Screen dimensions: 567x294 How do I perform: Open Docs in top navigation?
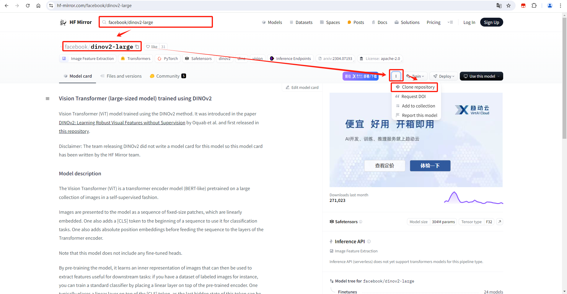pos(379,22)
